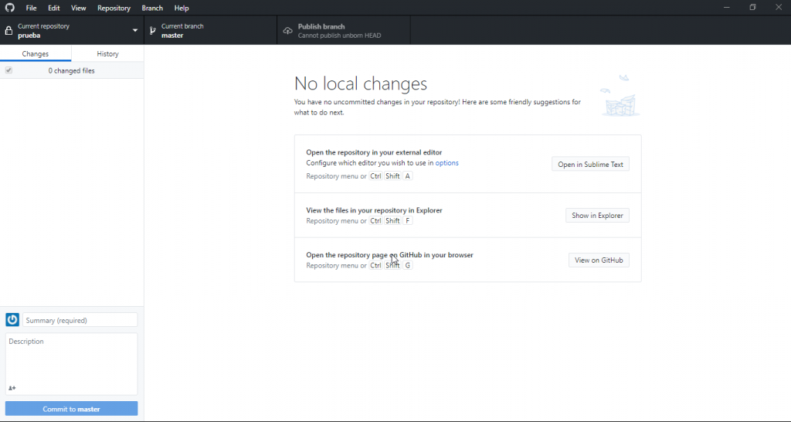Click the F key hint for Explorer

point(408,220)
